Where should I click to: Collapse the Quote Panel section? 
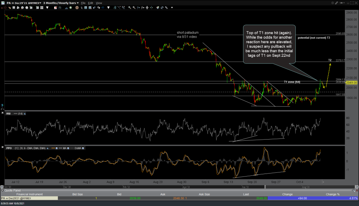[3, 190]
